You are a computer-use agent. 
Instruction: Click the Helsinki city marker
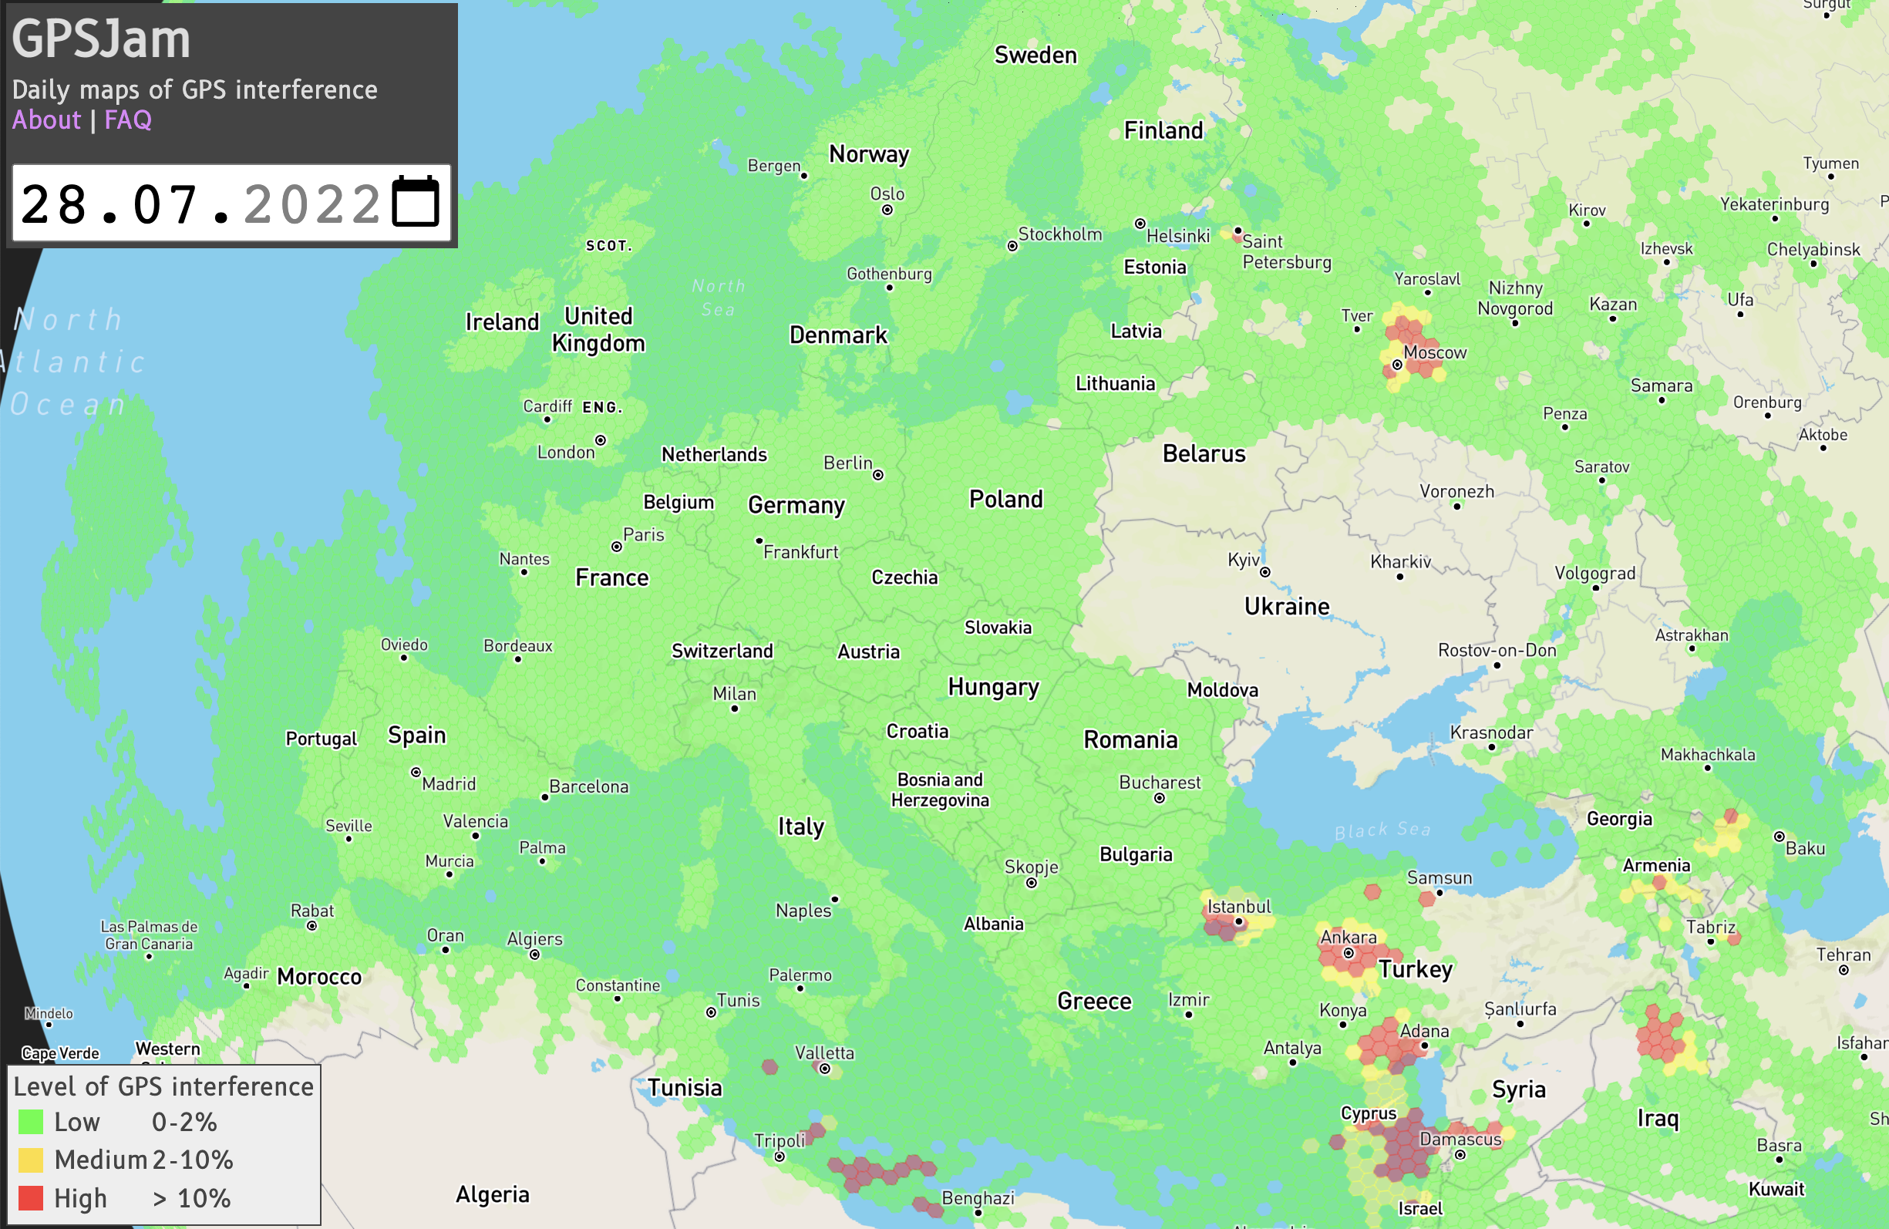(x=1140, y=223)
